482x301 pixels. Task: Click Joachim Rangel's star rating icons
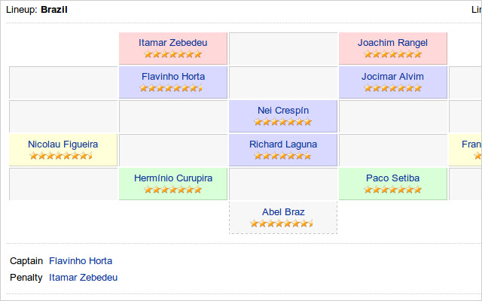tap(392, 54)
